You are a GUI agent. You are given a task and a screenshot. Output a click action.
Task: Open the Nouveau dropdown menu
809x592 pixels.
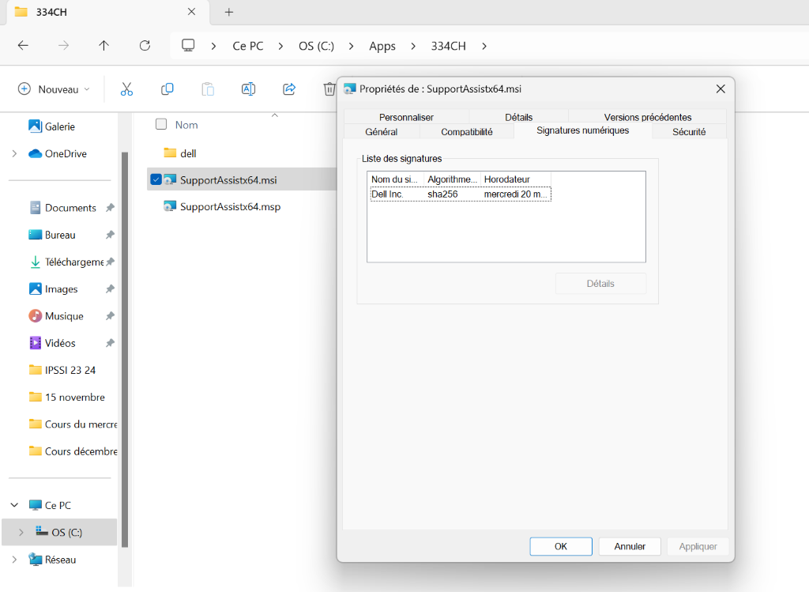pyautogui.click(x=54, y=89)
